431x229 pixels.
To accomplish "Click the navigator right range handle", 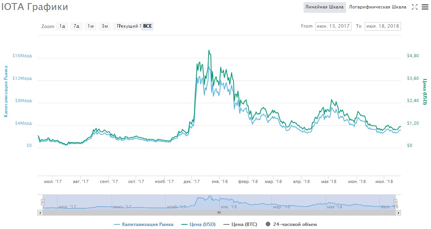I will 395,202.
